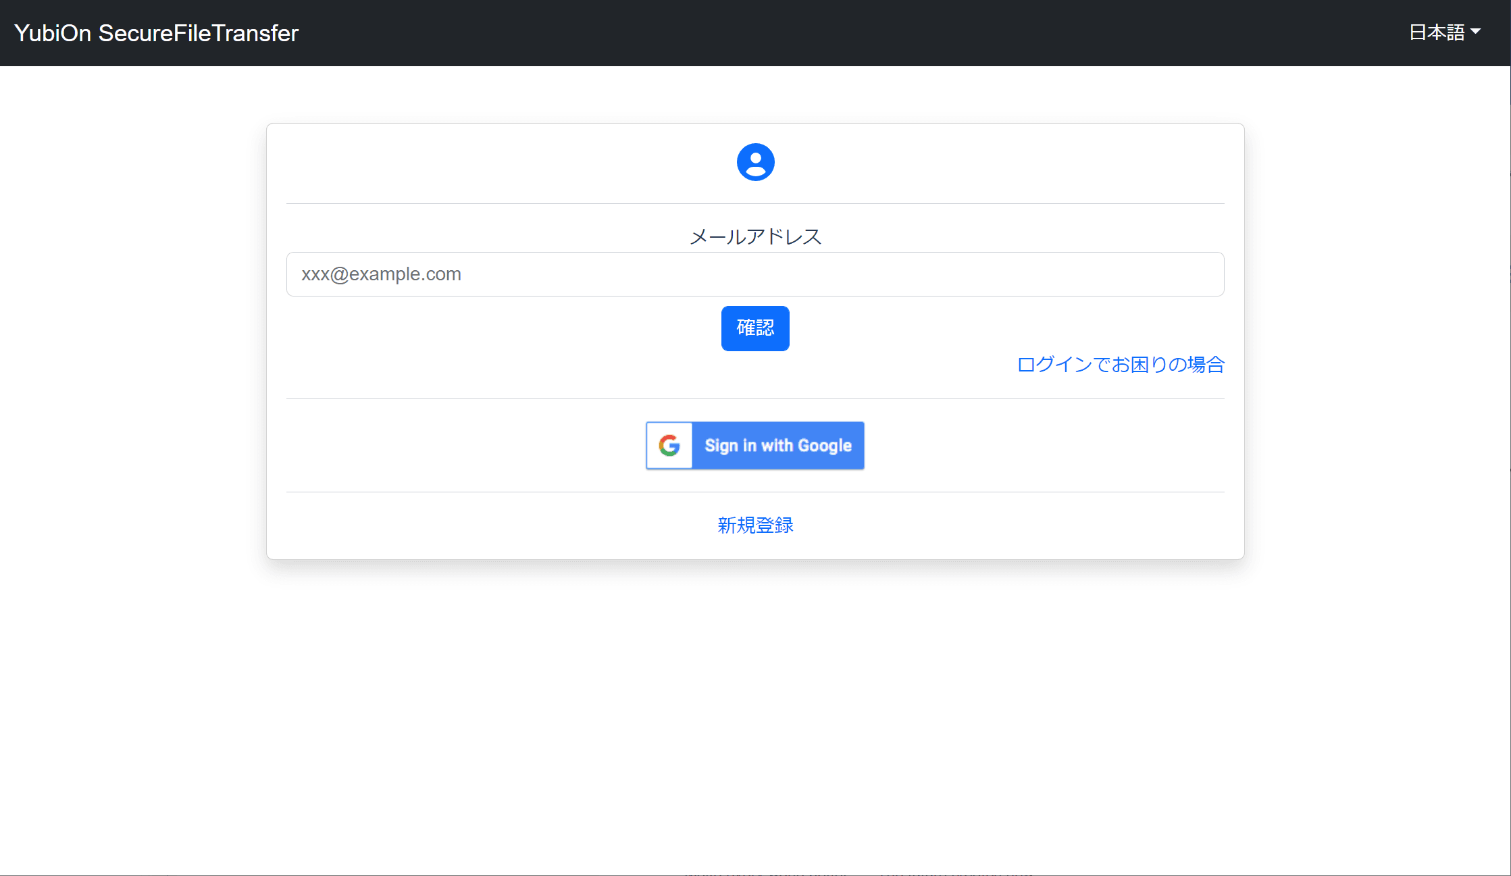Click the メールアドレス label text
The width and height of the screenshot is (1511, 876).
click(x=755, y=236)
